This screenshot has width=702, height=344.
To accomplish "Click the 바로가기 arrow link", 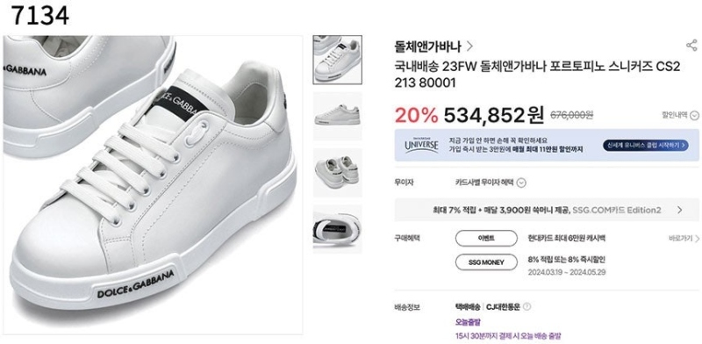I will point(684,239).
